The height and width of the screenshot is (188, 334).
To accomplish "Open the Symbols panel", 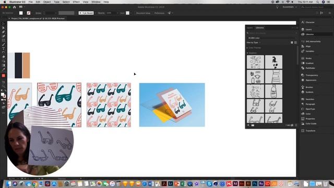I will (x=307, y=92).
